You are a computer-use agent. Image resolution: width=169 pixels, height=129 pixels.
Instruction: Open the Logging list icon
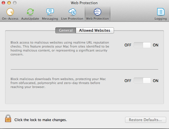160,12
